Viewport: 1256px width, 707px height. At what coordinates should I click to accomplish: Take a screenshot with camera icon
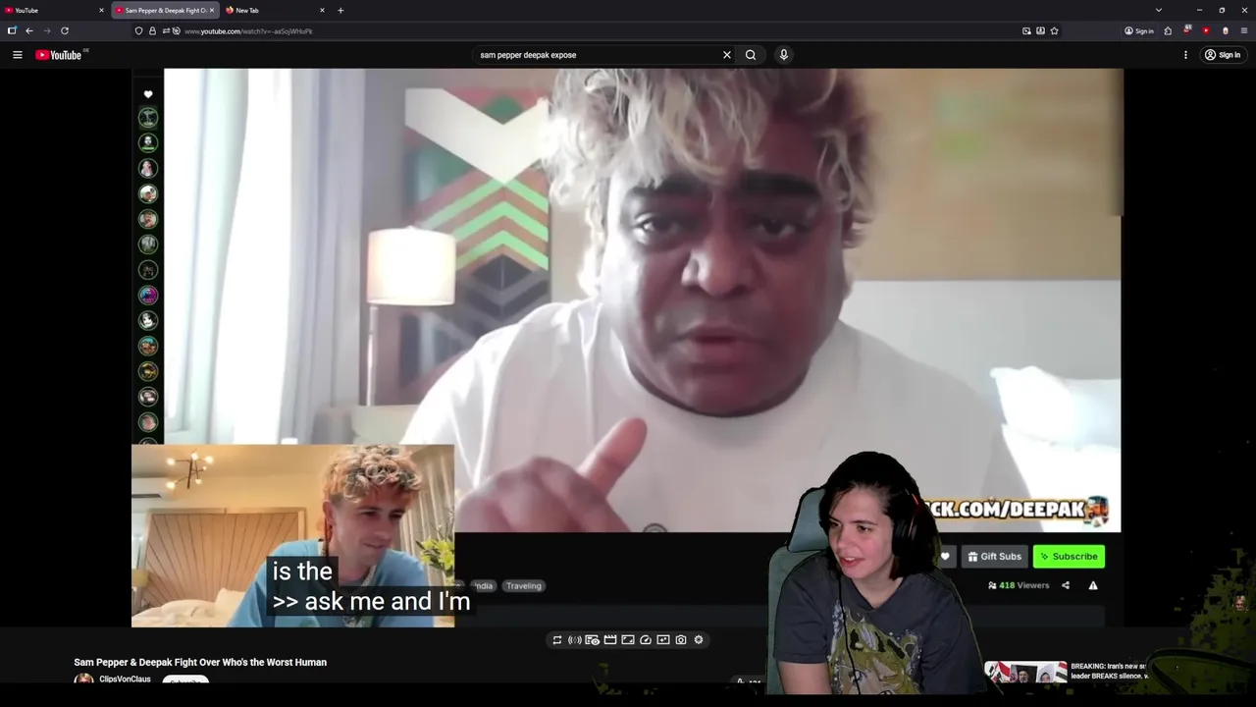681,640
